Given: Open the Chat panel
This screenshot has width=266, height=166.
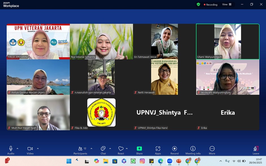Looking at the screenshot, I should tap(103, 149).
